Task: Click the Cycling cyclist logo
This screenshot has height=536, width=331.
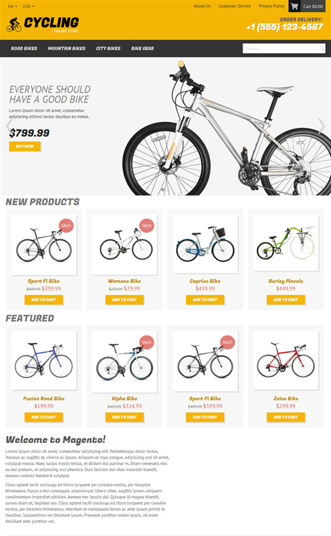Action: [14, 25]
